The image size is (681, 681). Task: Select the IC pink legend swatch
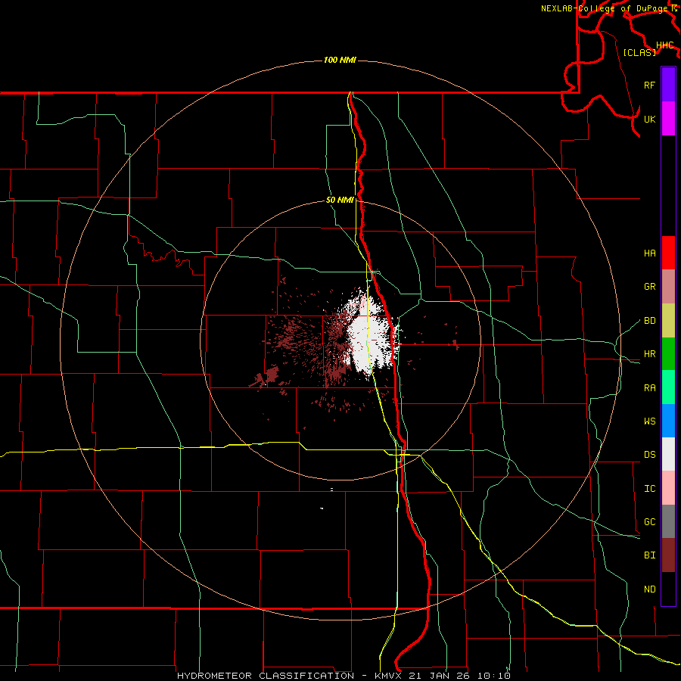pos(668,488)
